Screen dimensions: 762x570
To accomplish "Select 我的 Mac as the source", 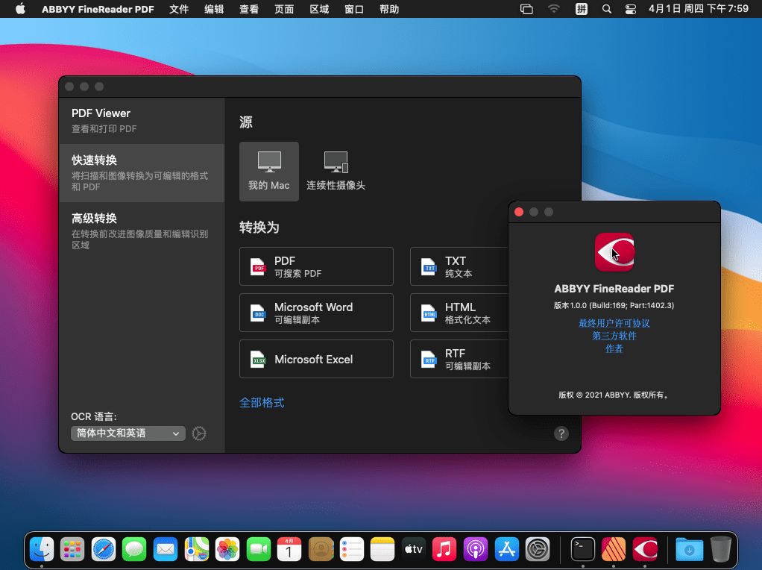I will click(x=268, y=171).
